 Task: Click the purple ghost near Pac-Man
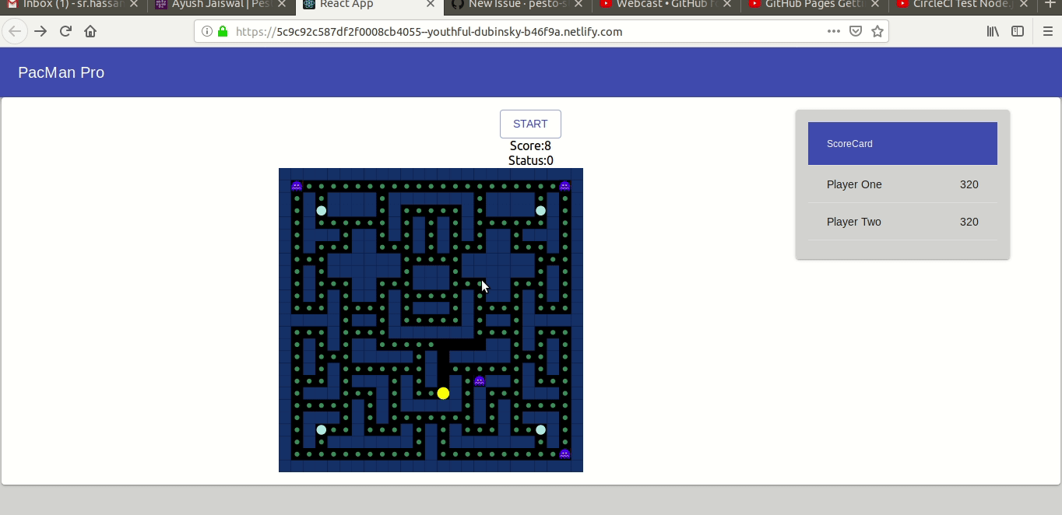[x=480, y=381]
